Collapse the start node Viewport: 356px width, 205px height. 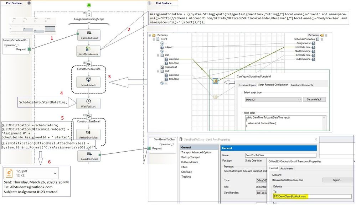158,55
